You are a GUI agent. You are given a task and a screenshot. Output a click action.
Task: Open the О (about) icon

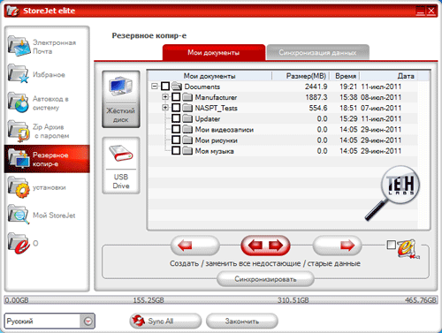[x=19, y=243]
